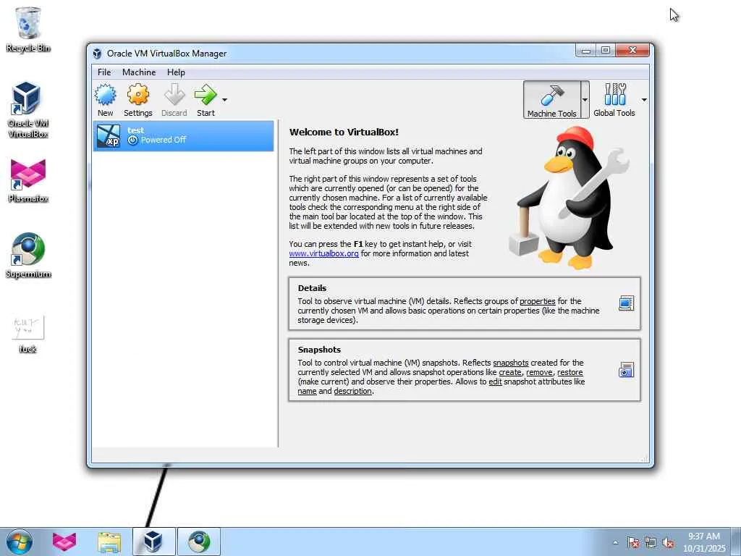741x556 pixels.
Task: Open the Help menu
Action: (176, 72)
